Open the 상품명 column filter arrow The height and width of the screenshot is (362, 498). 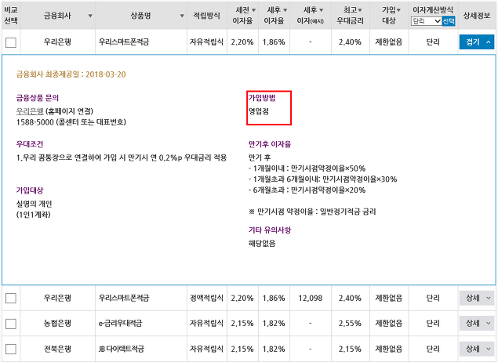[x=182, y=16]
